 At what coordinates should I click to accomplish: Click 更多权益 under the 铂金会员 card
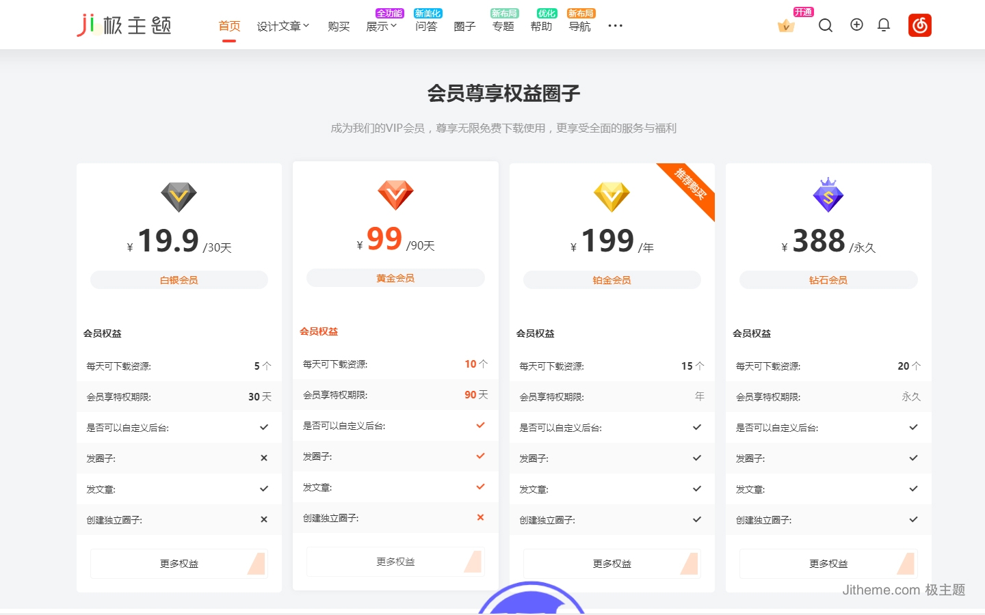(x=612, y=564)
